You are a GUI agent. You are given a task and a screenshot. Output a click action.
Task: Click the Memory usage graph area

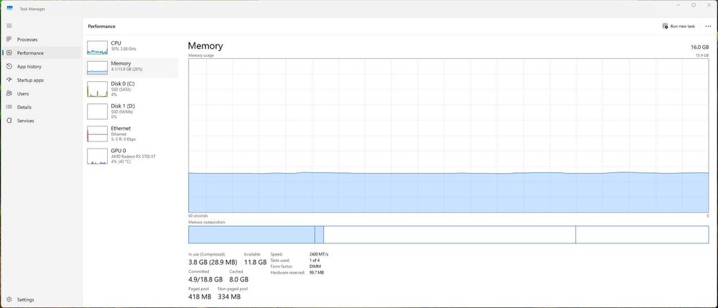[448, 136]
